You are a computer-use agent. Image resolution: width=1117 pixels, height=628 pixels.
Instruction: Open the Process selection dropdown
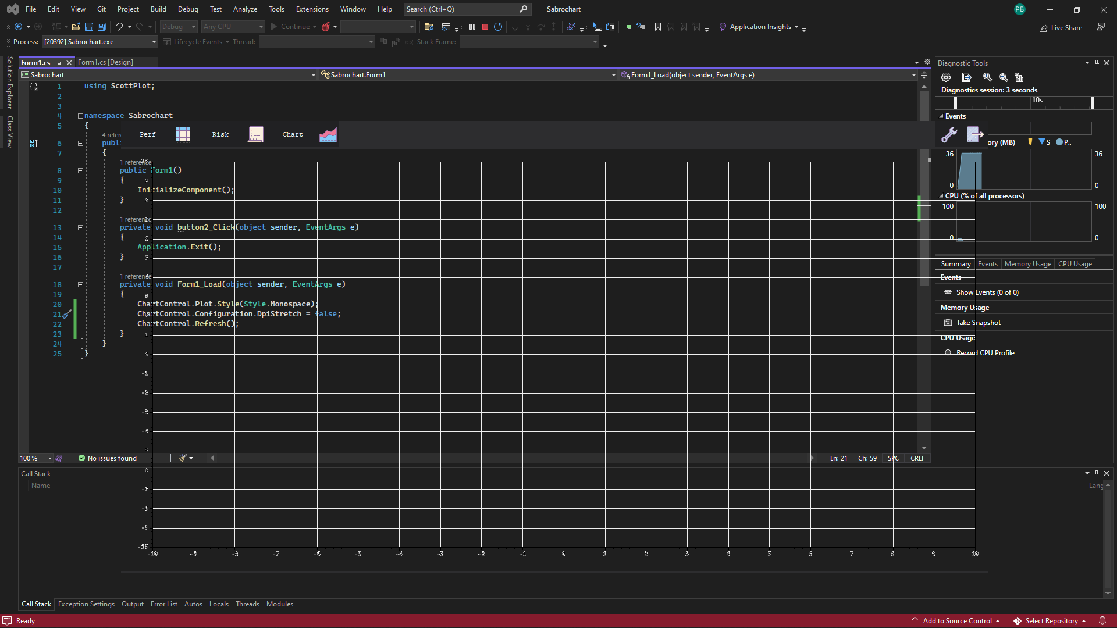[x=154, y=42]
